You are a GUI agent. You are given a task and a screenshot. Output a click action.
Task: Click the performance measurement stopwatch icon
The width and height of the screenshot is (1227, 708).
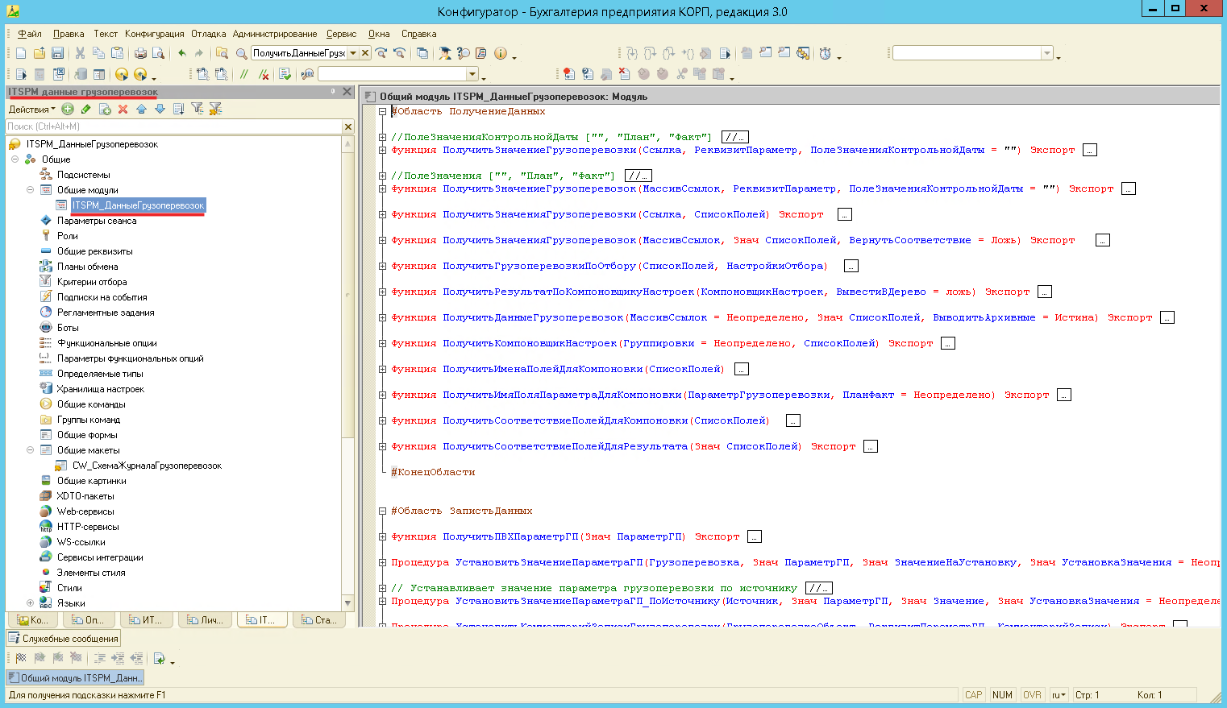(825, 53)
